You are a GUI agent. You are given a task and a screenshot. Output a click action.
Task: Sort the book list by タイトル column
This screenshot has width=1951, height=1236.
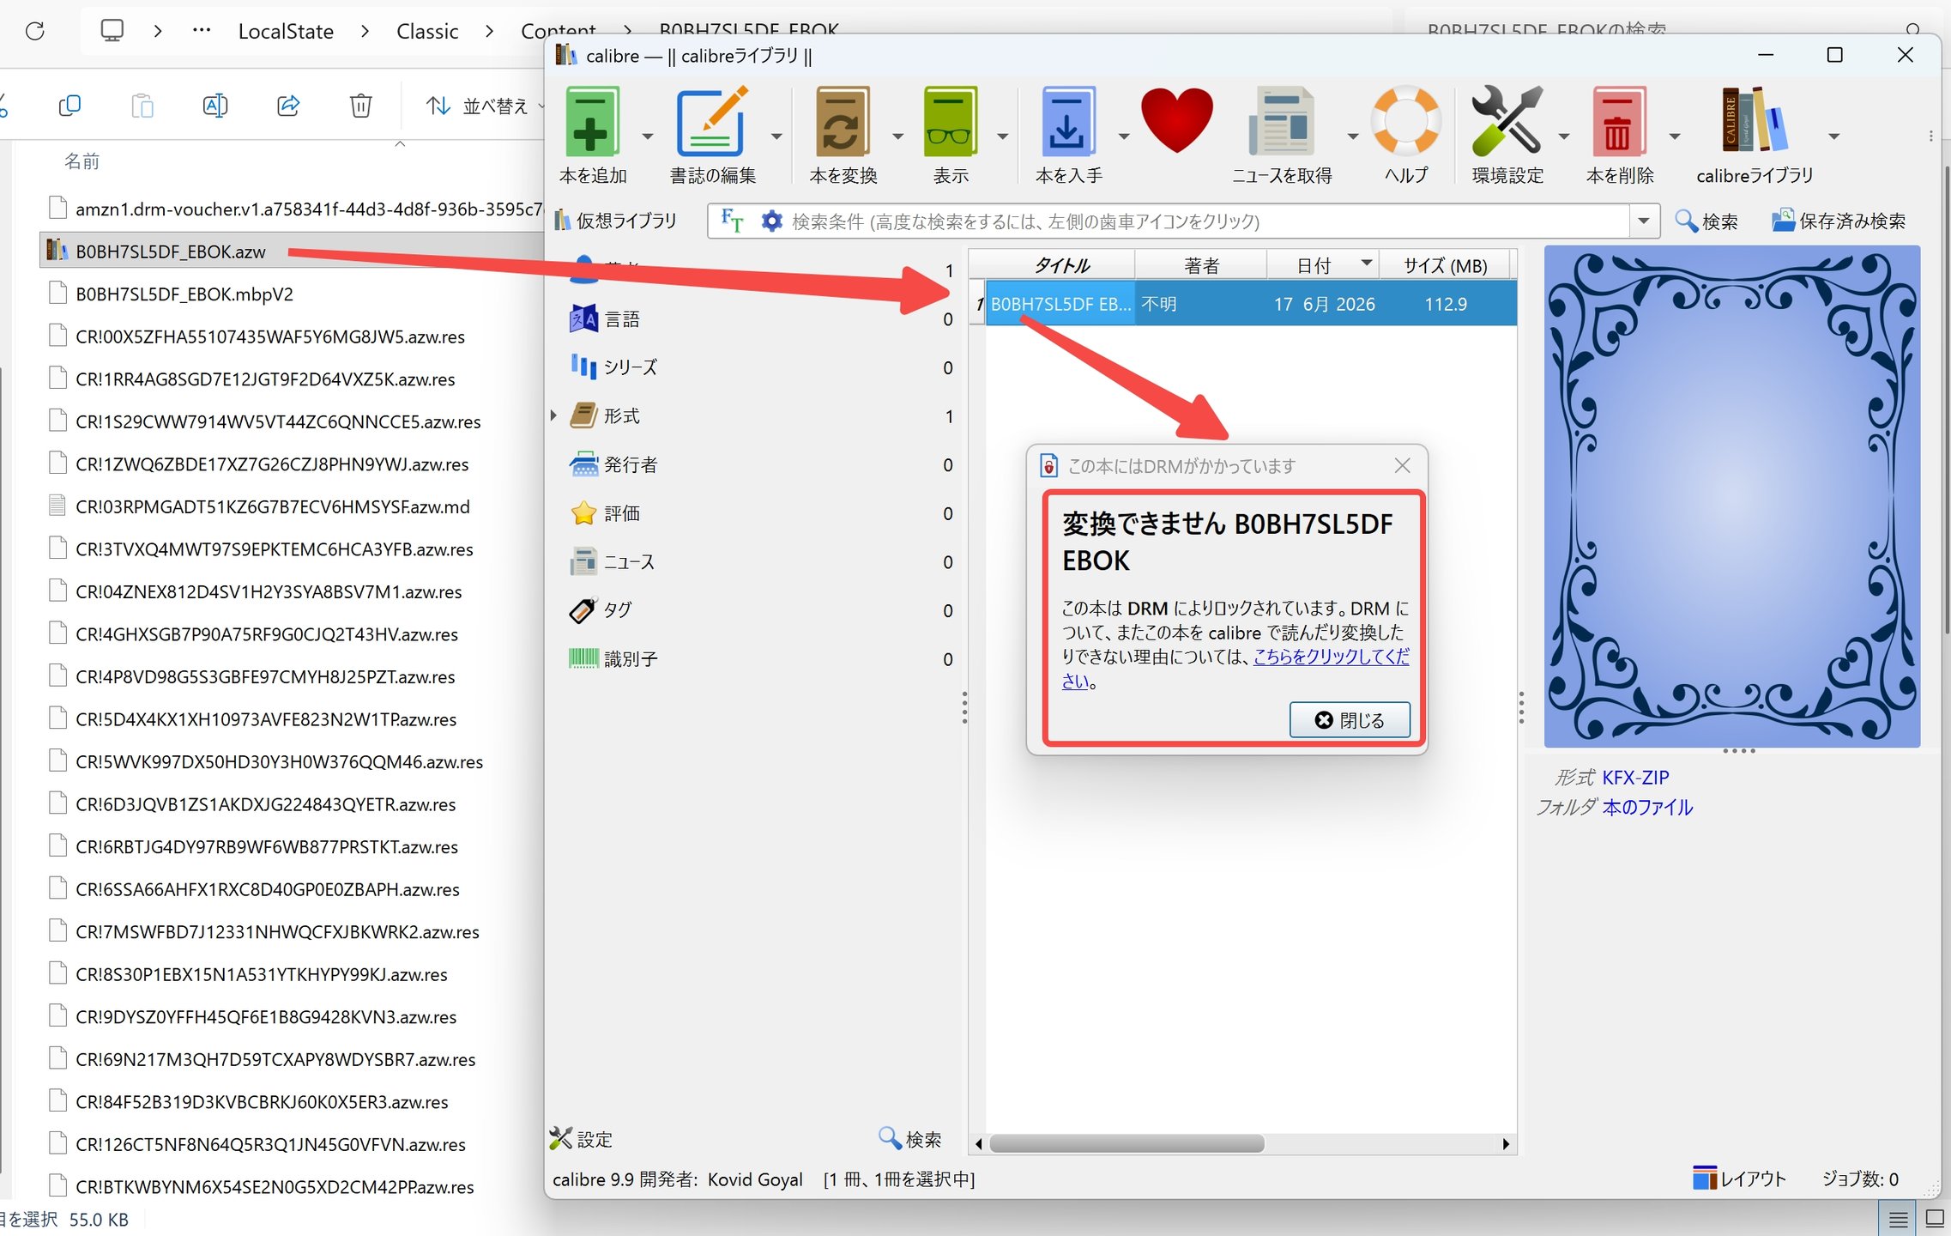[1060, 265]
